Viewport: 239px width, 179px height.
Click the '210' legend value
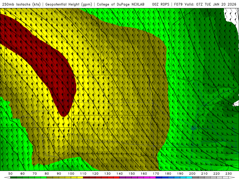coord(204,174)
